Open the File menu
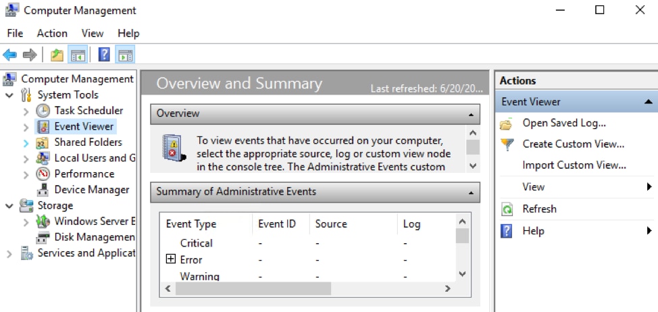 coord(15,33)
